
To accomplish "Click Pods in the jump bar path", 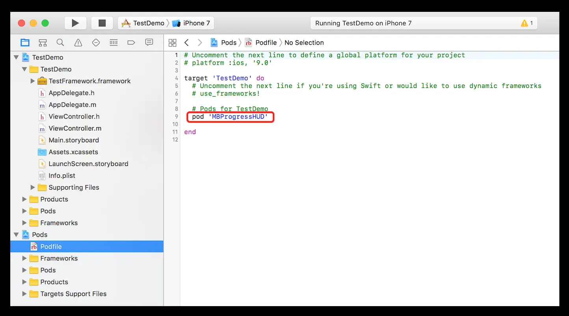I will pyautogui.click(x=224, y=43).
